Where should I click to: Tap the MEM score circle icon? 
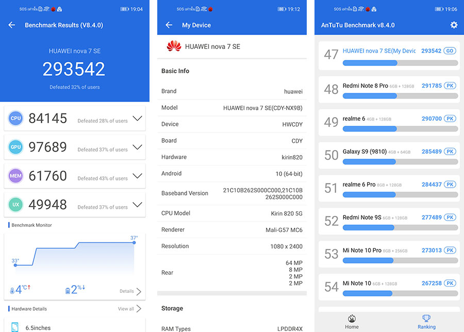click(x=15, y=176)
